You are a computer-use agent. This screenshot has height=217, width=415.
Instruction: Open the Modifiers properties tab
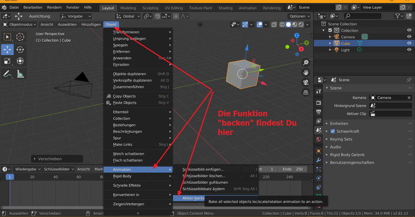pyautogui.click(x=319, y=160)
